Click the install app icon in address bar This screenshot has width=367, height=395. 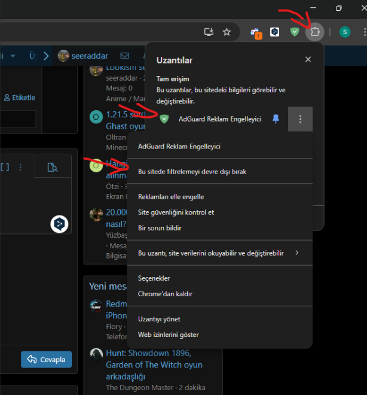click(209, 32)
